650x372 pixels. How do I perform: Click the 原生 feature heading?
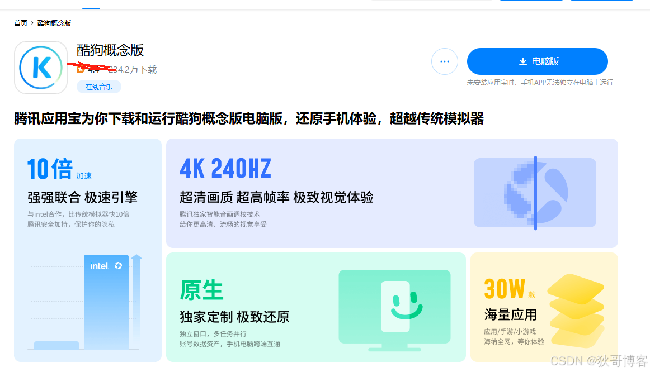pyautogui.click(x=201, y=290)
